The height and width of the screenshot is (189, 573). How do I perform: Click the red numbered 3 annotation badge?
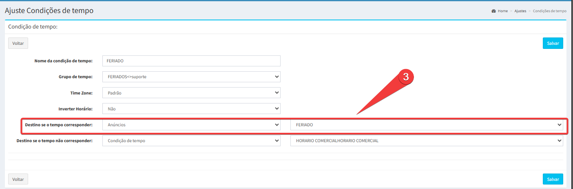(x=406, y=77)
